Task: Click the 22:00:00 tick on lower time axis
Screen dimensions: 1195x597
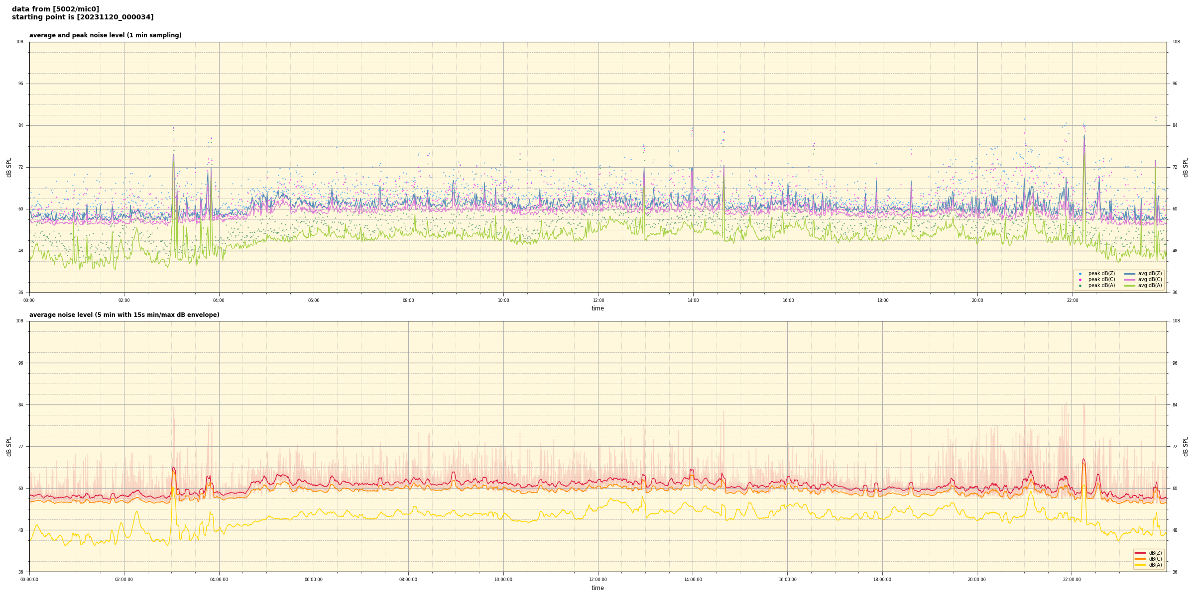Action: [1072, 580]
